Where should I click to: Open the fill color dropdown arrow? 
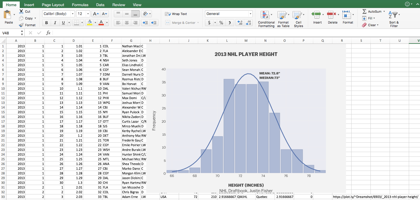coord(95,23)
